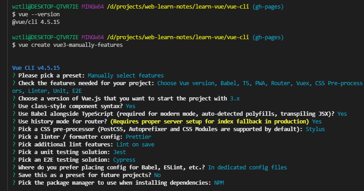The image size is (364, 191).
Task: Click the 'Lint on save' answer
Action: tap(135, 145)
